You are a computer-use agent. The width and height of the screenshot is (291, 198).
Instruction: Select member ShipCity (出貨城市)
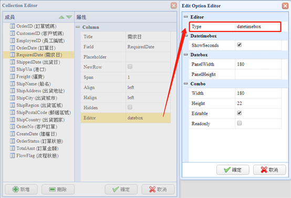coord(37,98)
